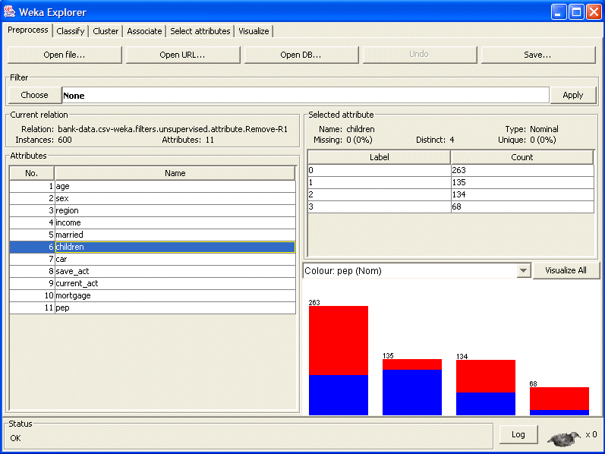This screenshot has height=454, width=605.
Task: Click the Visualize All button
Action: [x=566, y=271]
